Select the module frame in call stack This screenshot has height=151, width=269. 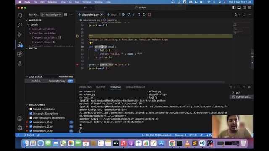point(50,81)
